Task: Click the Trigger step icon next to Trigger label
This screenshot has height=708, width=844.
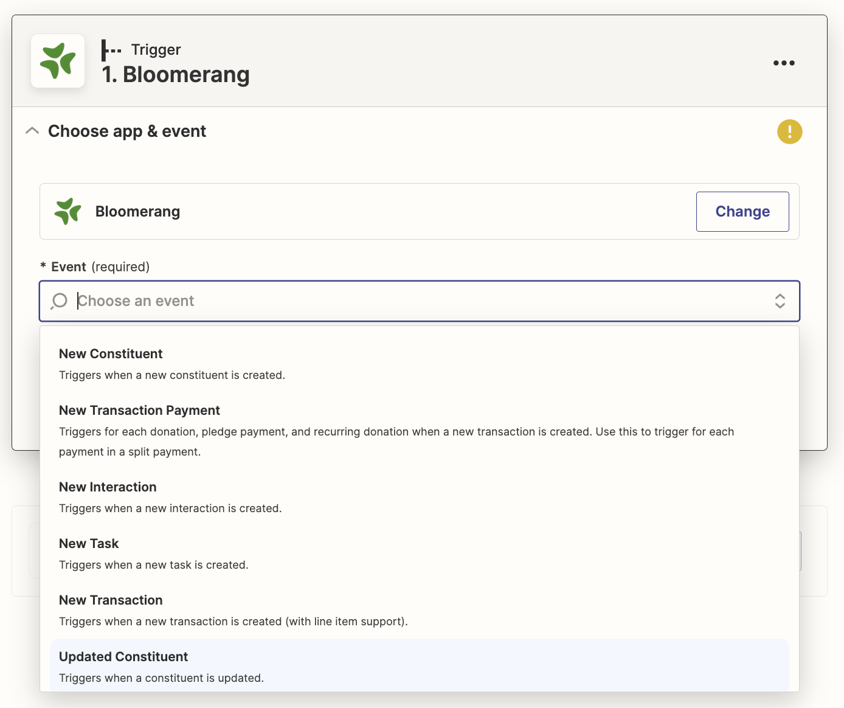Action: [111, 50]
